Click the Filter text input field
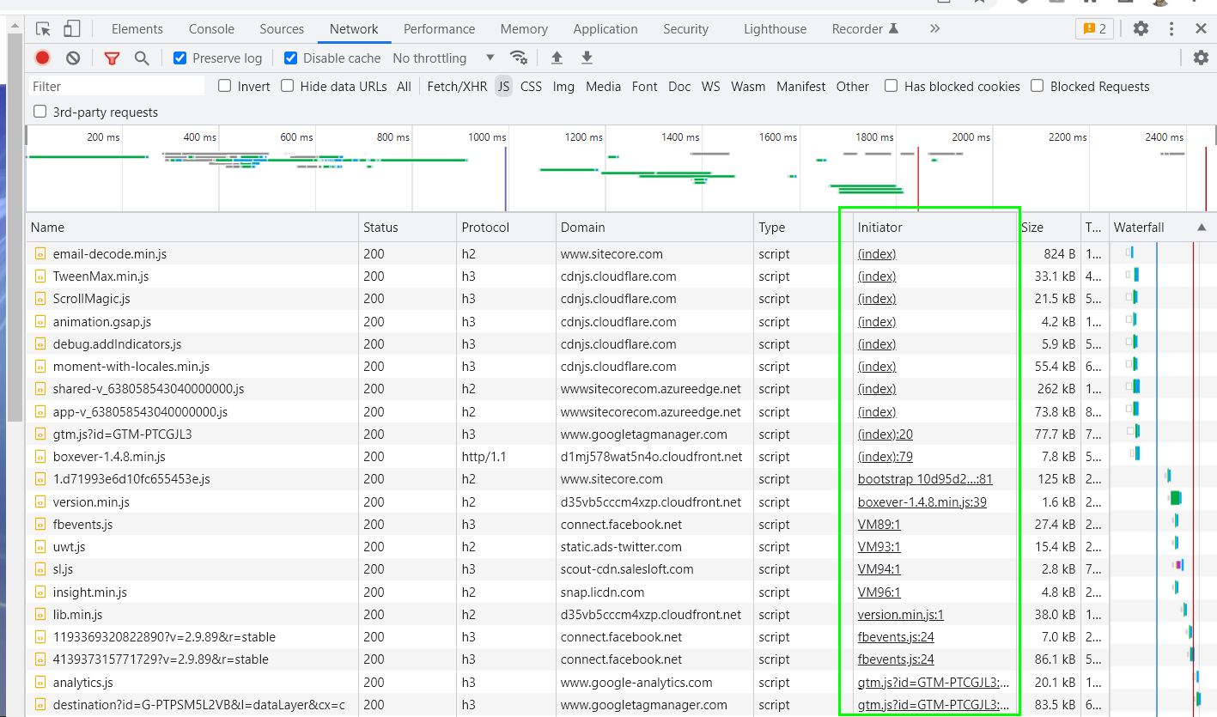 pyautogui.click(x=117, y=87)
